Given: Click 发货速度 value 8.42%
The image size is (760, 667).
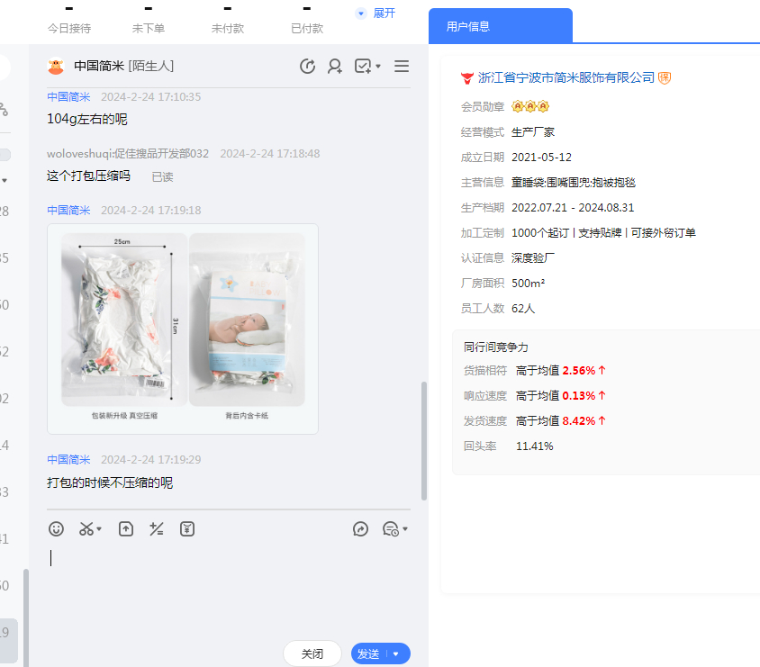Looking at the screenshot, I should click(579, 421).
